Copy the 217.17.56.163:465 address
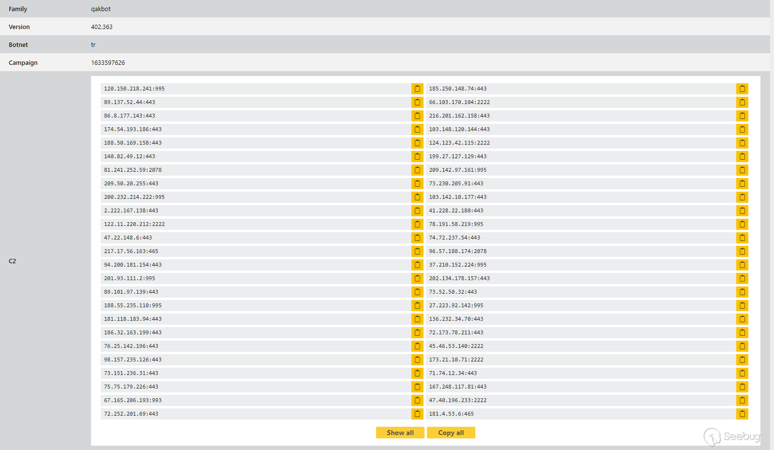This screenshot has height=450, width=774. point(417,251)
